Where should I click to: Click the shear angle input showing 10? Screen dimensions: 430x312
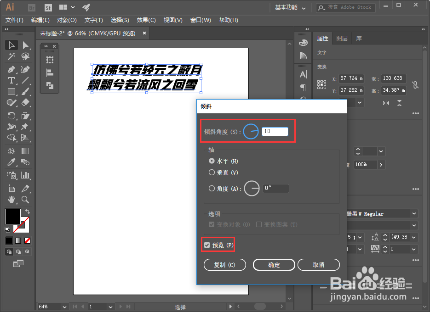tap(275, 131)
